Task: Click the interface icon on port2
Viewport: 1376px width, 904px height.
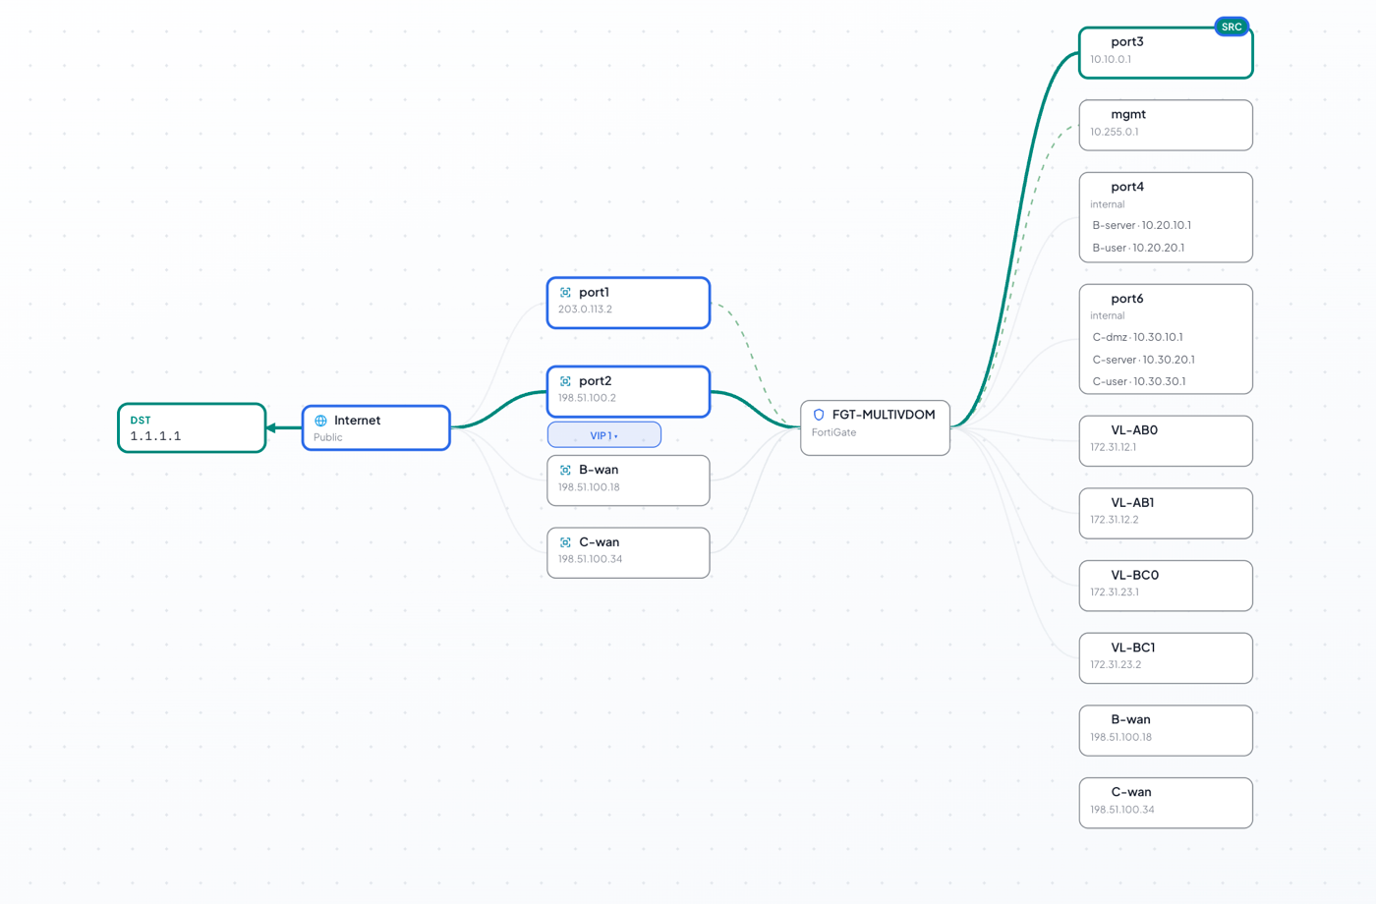Action: (565, 381)
